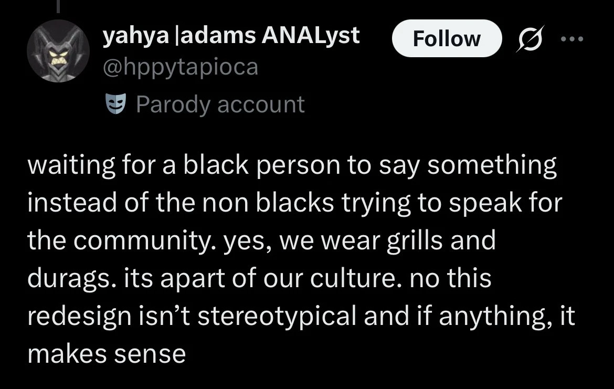Click the word "durags" in the tweet
614x389 pixels.
pos(71,279)
